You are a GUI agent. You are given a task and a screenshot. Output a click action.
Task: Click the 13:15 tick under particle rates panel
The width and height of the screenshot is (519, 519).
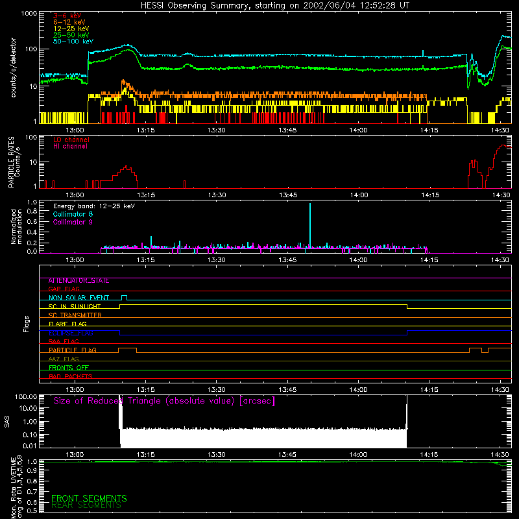tap(146, 195)
